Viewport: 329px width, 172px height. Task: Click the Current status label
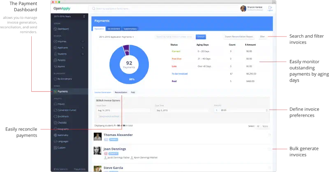point(176,51)
